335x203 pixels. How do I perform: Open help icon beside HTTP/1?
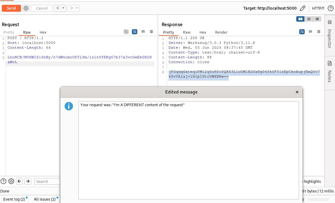point(330,8)
